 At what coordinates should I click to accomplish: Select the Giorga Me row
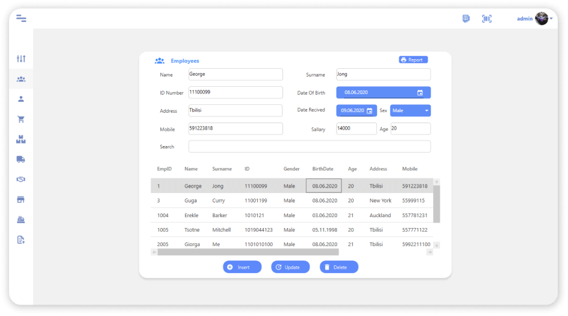pyautogui.click(x=292, y=243)
